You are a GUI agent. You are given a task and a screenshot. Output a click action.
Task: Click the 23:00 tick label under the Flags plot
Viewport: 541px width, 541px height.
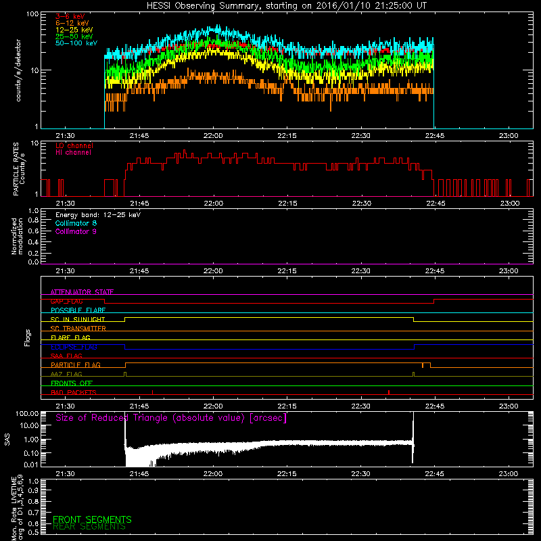click(x=509, y=406)
